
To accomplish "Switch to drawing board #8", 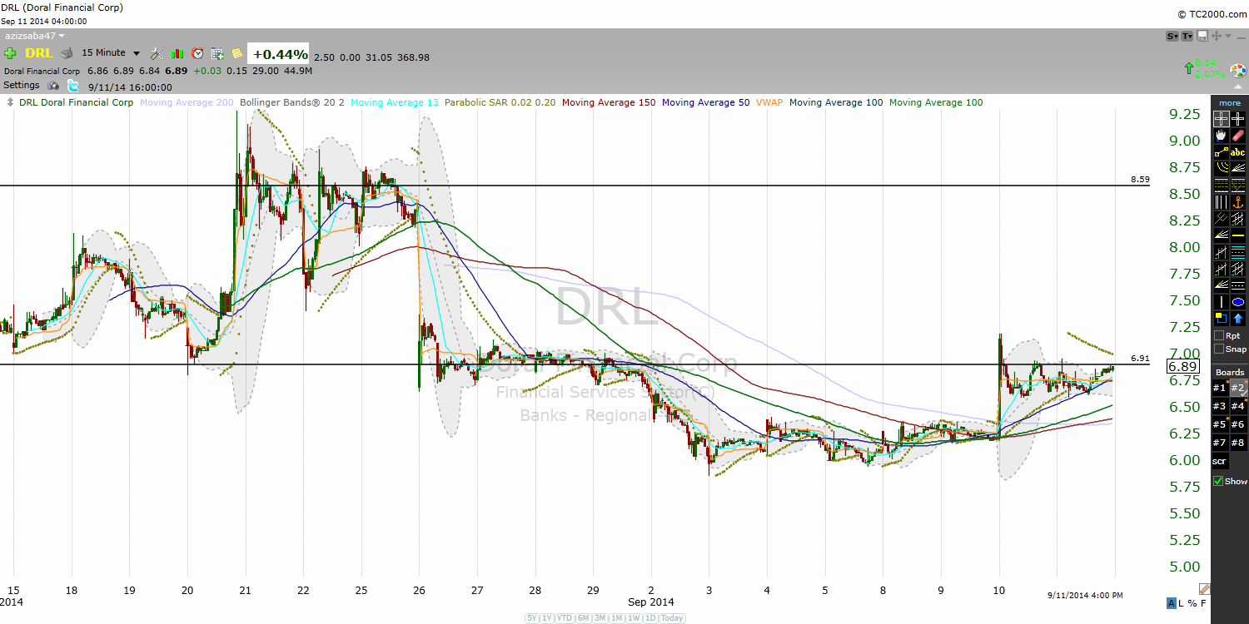I will pos(1238,443).
